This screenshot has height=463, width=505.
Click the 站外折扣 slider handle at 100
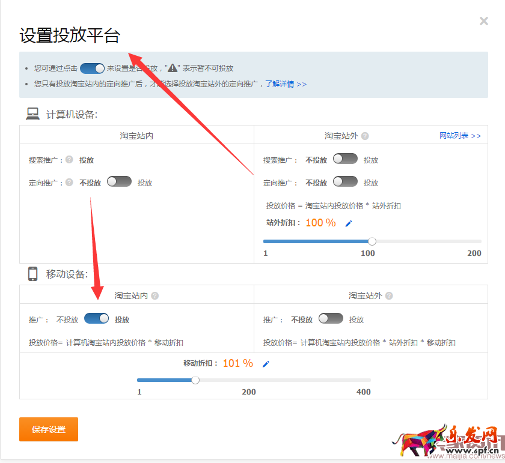tap(372, 241)
